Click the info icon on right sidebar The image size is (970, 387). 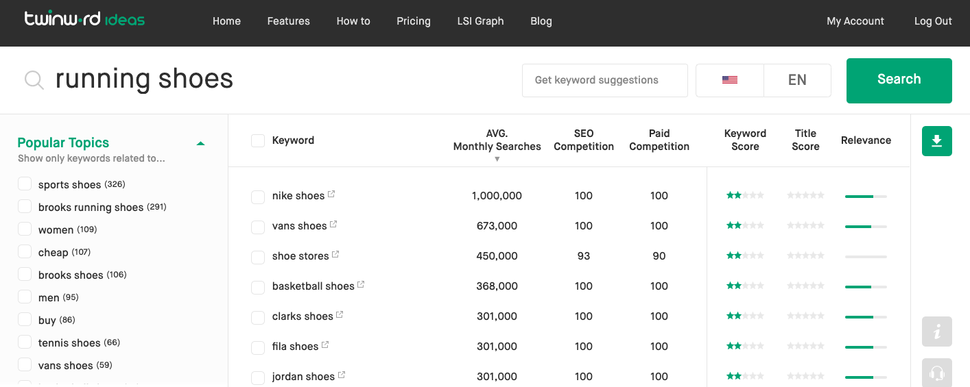[936, 332]
